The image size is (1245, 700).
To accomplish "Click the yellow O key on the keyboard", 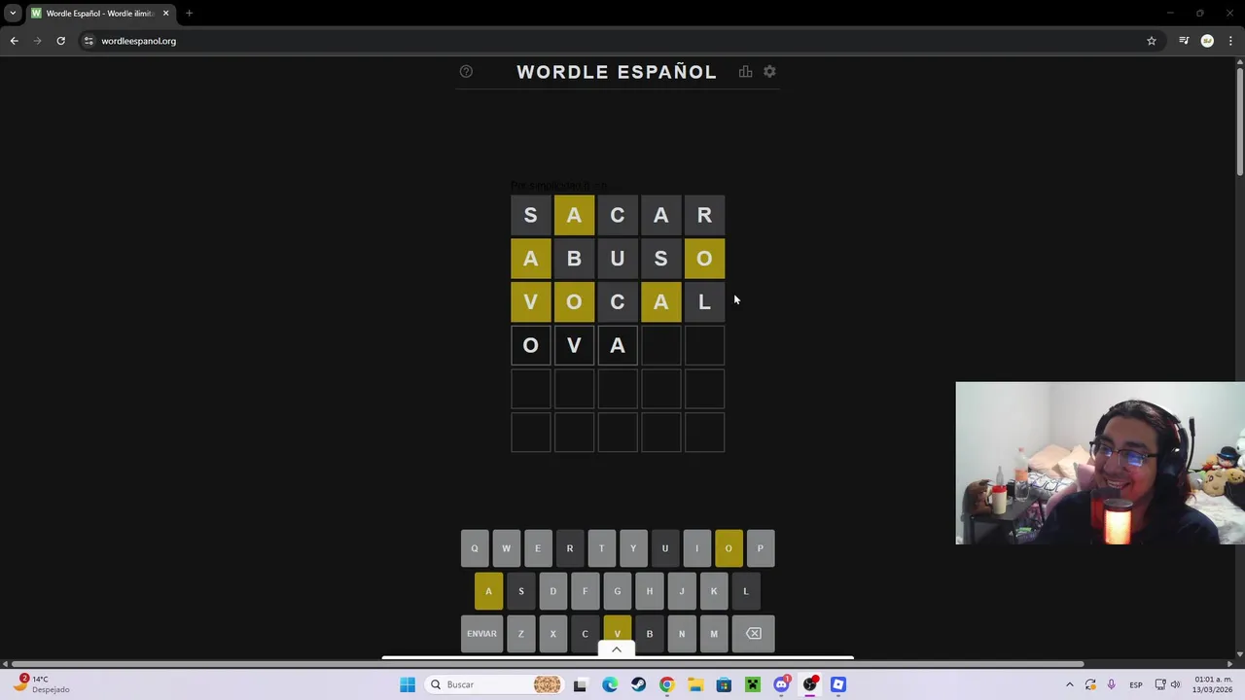I will pyautogui.click(x=729, y=548).
